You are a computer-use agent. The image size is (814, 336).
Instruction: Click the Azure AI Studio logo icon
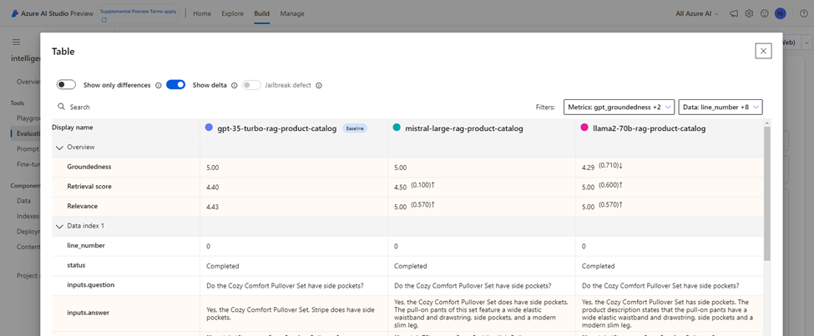coord(16,13)
